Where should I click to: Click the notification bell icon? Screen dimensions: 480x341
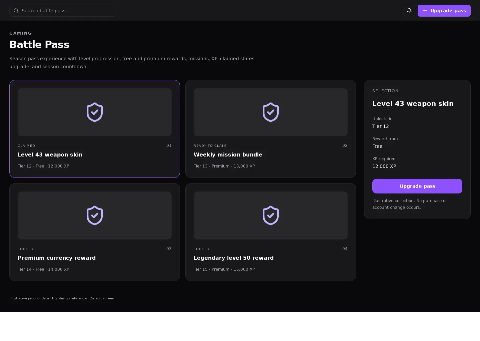[409, 11]
